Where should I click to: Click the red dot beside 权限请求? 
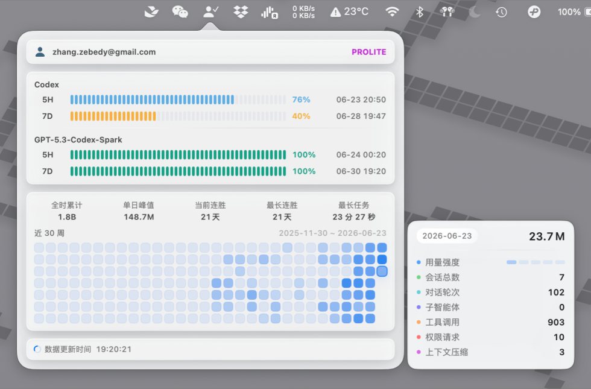coord(419,337)
